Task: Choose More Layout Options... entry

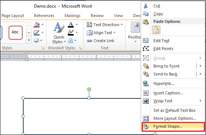Action: pos(173,118)
